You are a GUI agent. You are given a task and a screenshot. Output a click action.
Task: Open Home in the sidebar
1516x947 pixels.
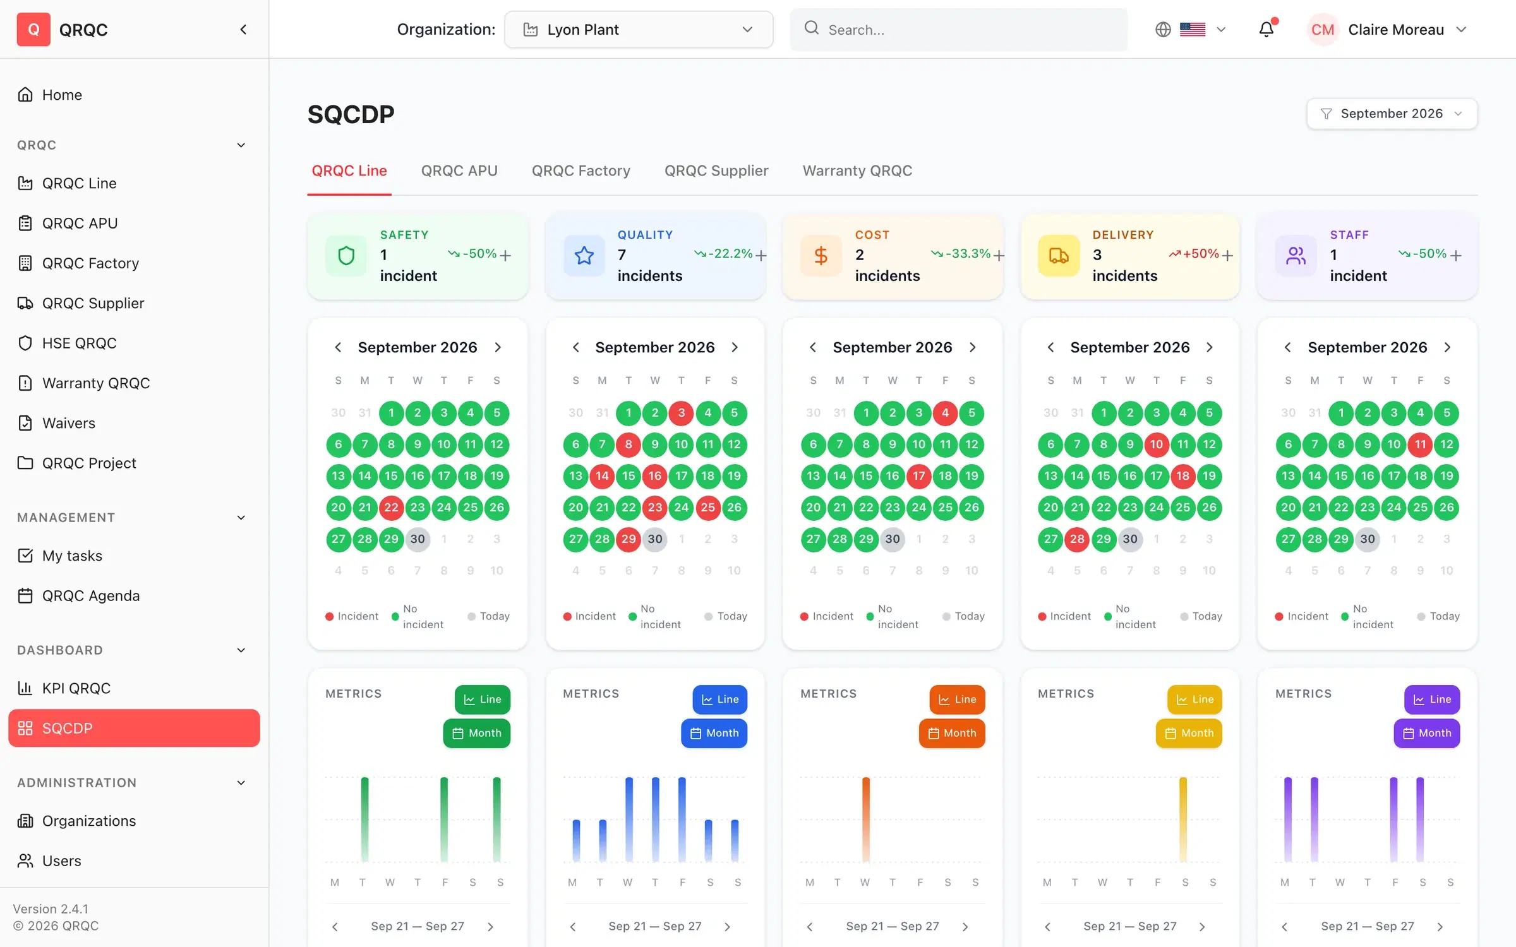click(x=134, y=95)
